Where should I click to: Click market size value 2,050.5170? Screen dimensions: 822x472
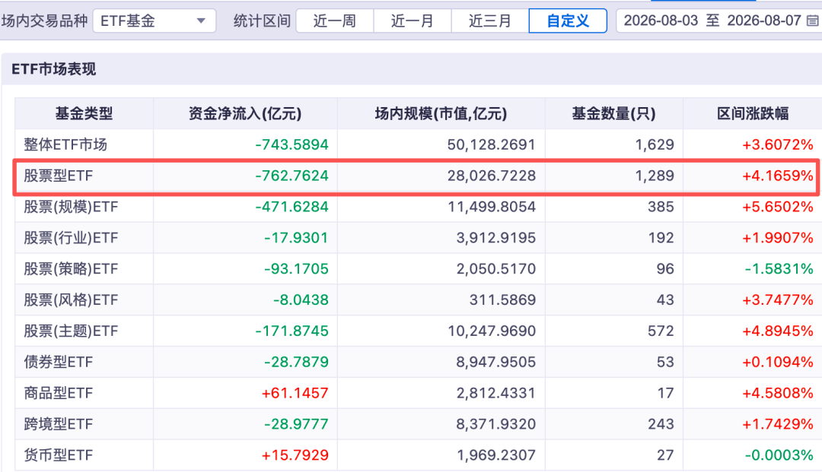click(496, 269)
